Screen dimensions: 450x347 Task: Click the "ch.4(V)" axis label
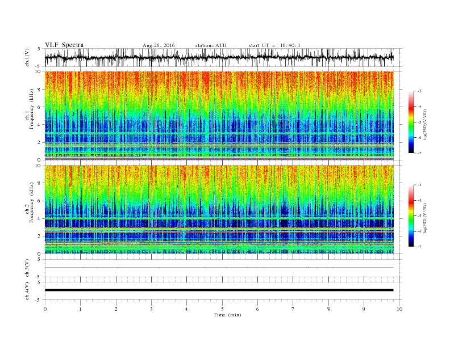27,291
